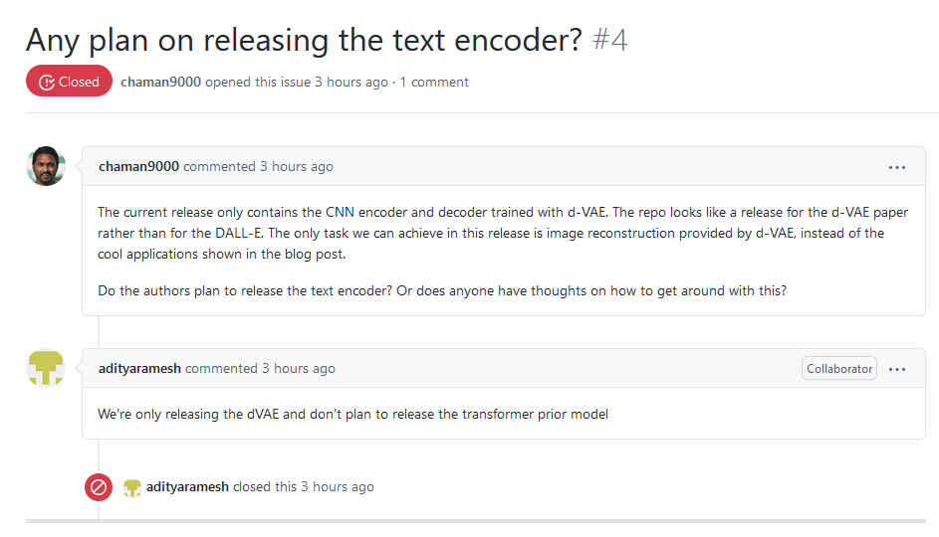The height and width of the screenshot is (537, 939).
Task: Click the red closed-event circle icon
Action: [x=99, y=487]
